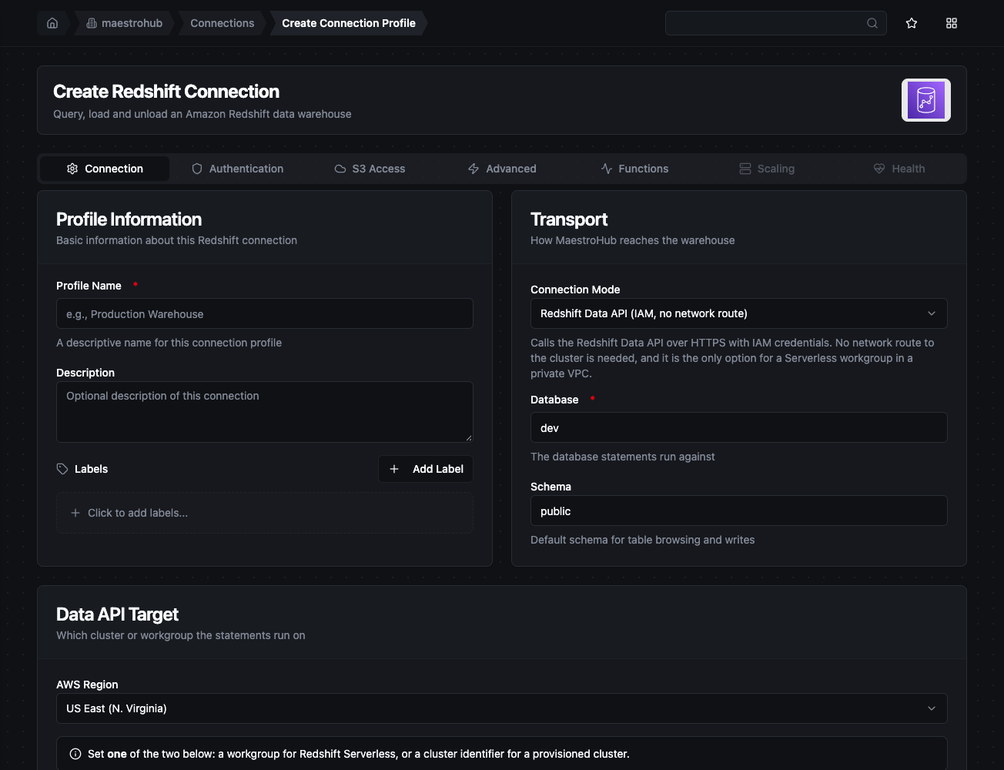The width and height of the screenshot is (1004, 770).
Task: Click into the Description text area
Action: (x=265, y=412)
